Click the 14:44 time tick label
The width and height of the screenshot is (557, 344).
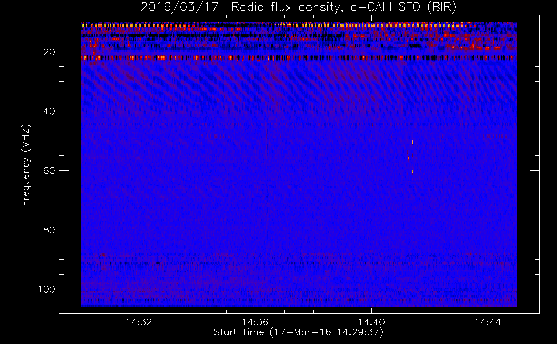point(488,322)
